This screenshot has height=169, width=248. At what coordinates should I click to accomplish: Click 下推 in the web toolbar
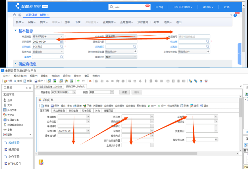coord(78,22)
